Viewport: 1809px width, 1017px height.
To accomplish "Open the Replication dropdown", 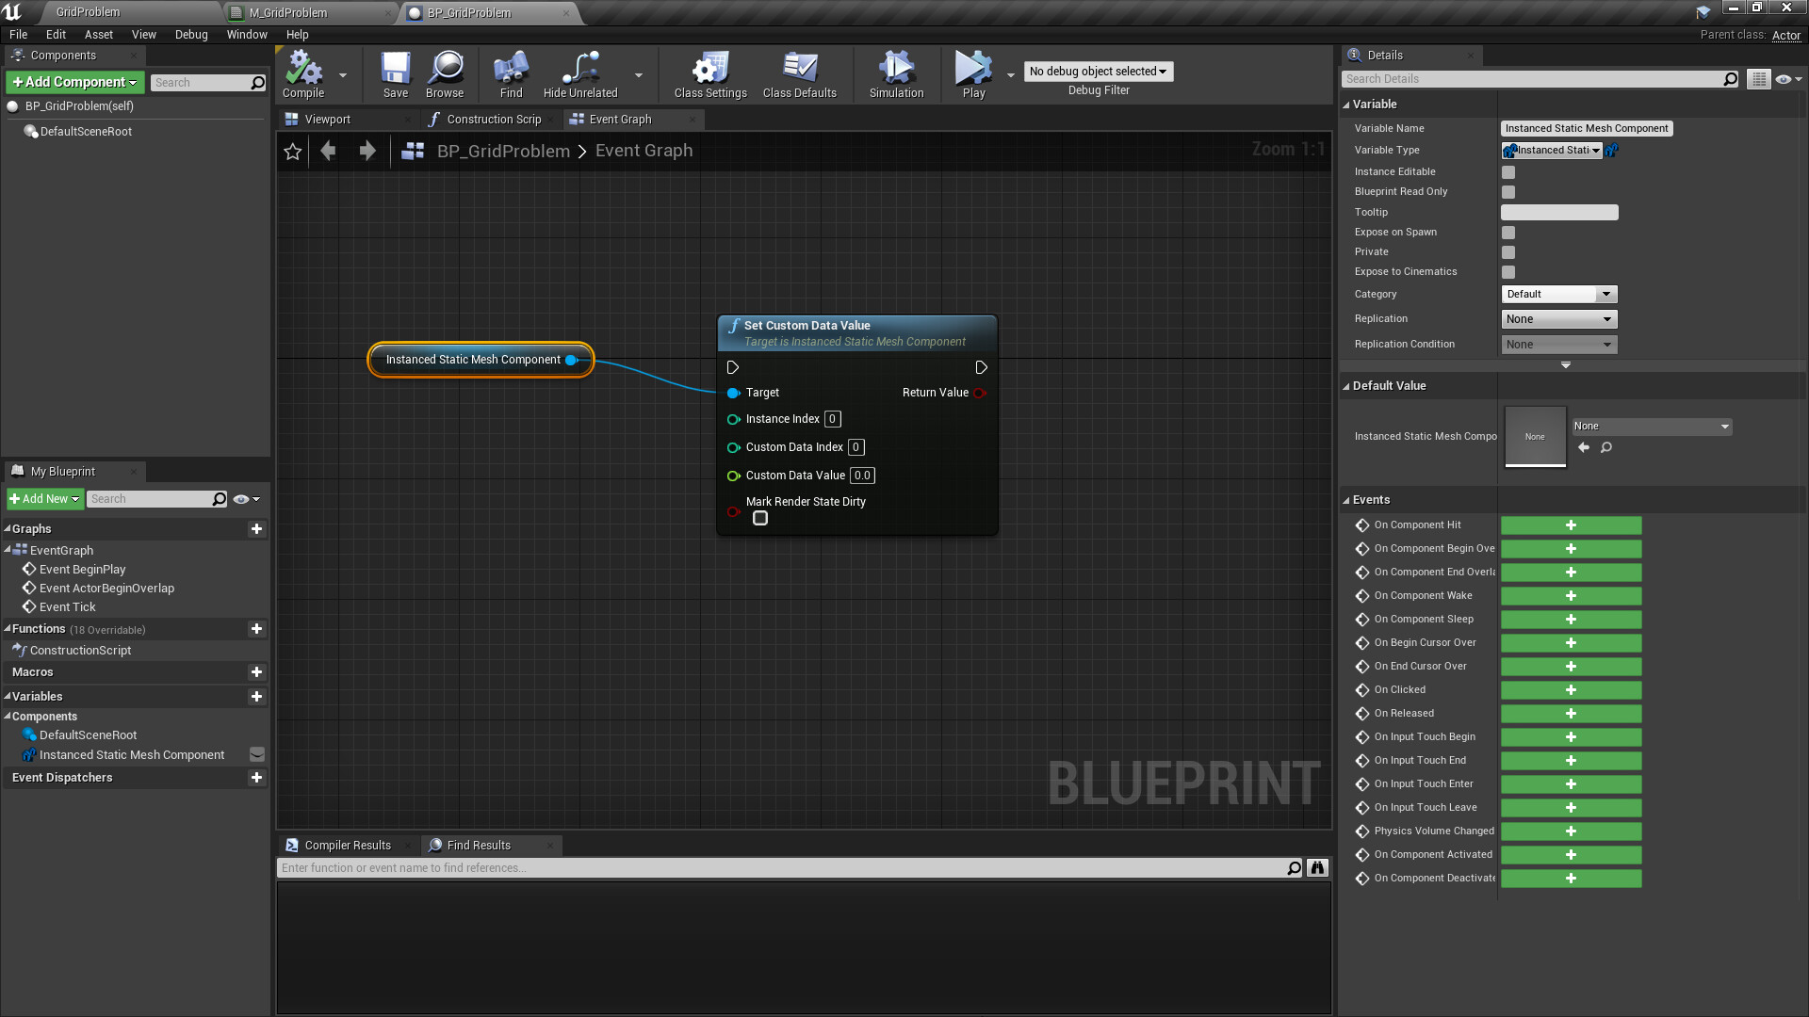I will [x=1558, y=319].
